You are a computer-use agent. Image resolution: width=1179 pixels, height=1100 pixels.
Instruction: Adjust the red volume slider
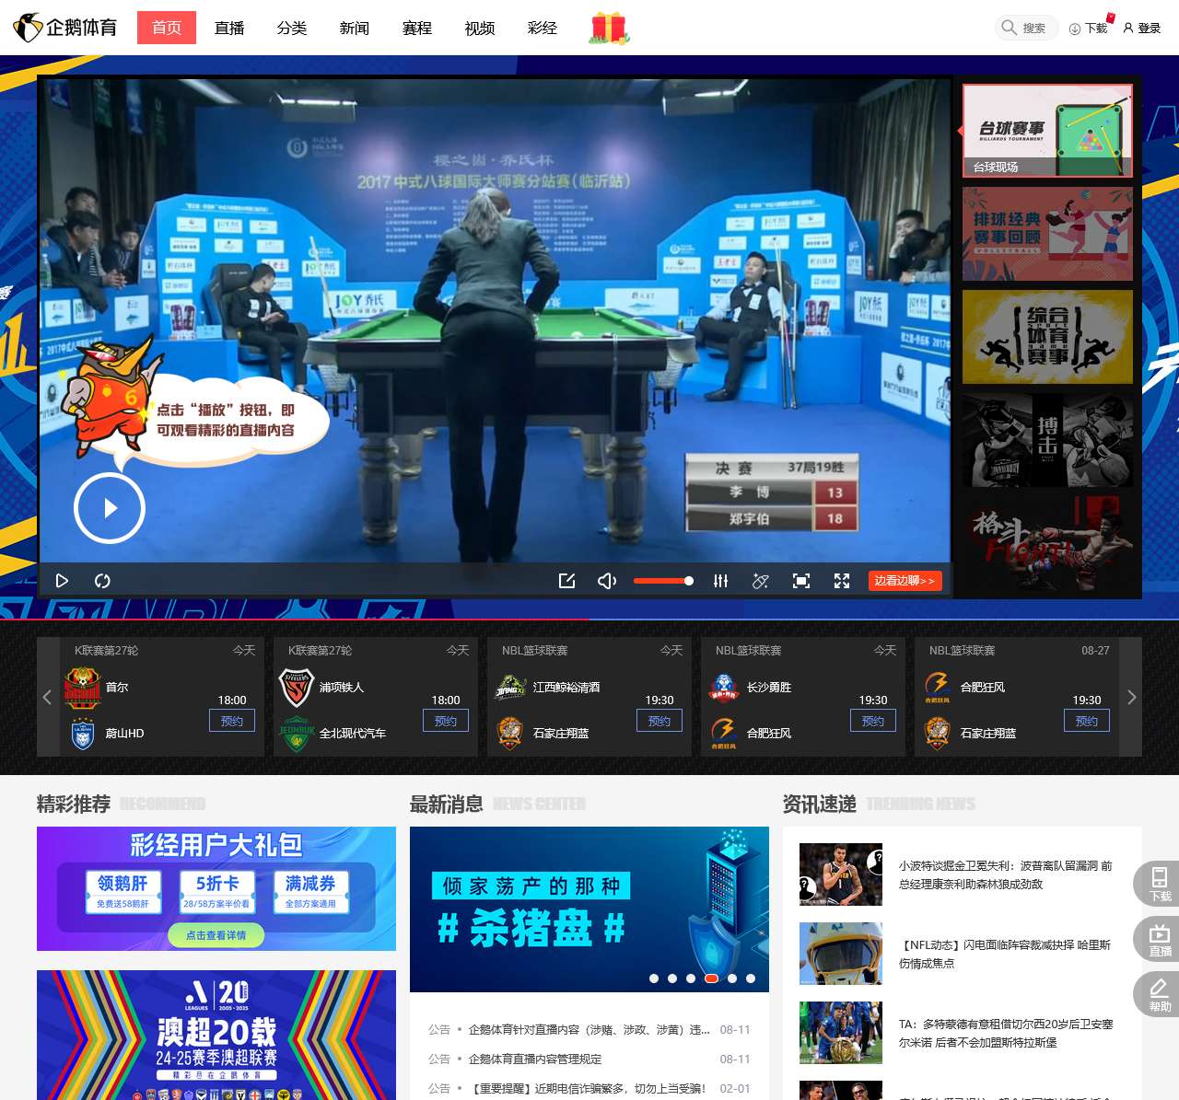tap(662, 581)
